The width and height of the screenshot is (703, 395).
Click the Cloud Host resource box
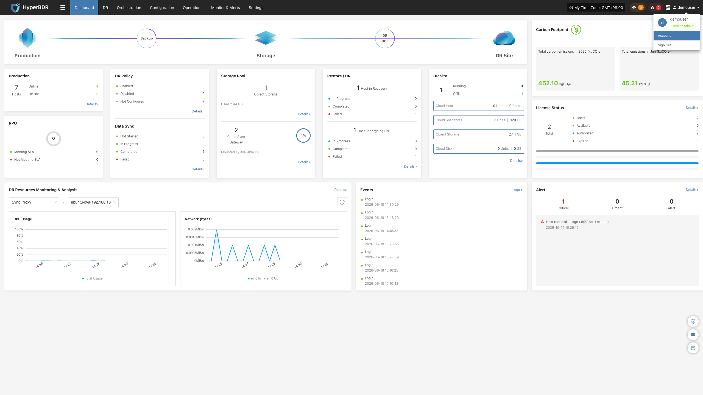[x=478, y=106]
